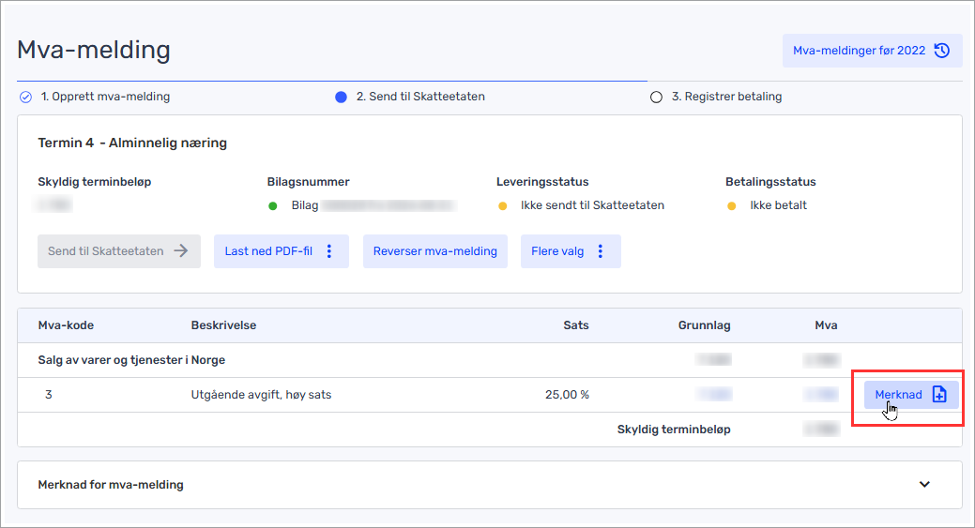The image size is (975, 528).
Task: Select step 2 Send til Skatteetaten
Action: pyautogui.click(x=420, y=97)
